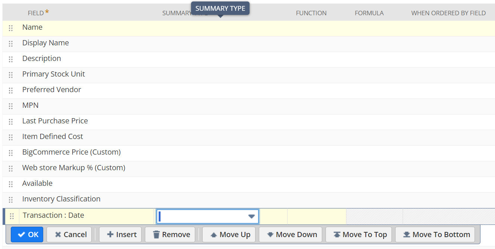Click the drag handle beside Preferred Vendor

[x=11, y=91]
